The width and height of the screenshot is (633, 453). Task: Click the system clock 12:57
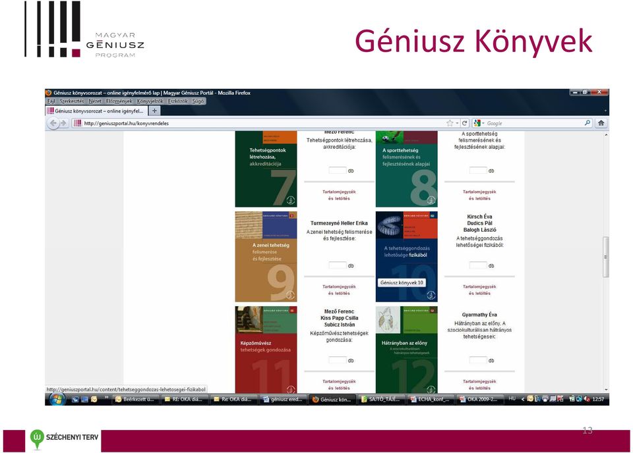coord(598,399)
